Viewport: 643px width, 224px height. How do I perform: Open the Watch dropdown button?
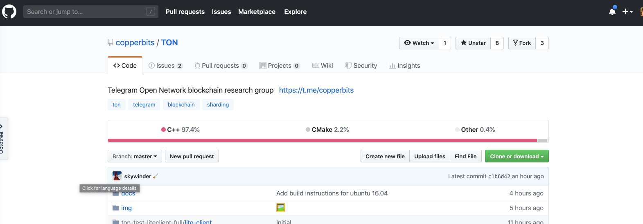pyautogui.click(x=419, y=43)
